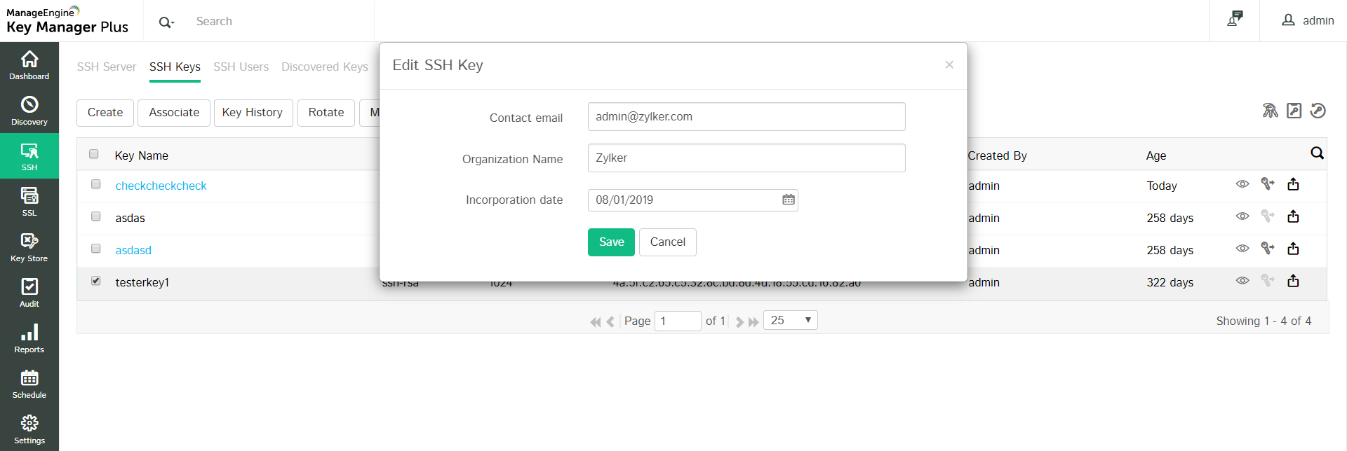This screenshot has height=451, width=1347.
Task: Click the table search magnifier icon
Action: point(1317,153)
